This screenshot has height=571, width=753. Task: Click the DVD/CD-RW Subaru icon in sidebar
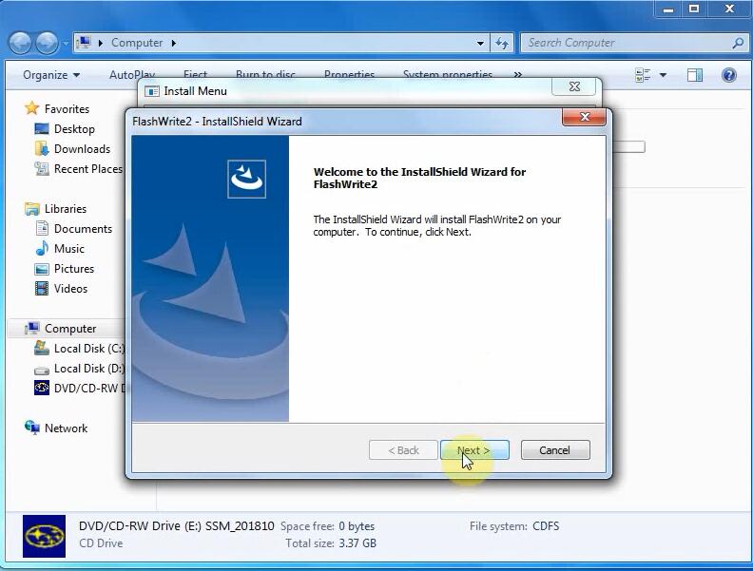(x=42, y=388)
